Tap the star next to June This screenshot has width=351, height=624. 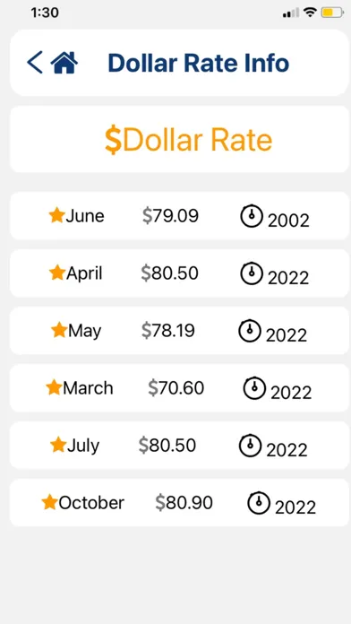point(56,215)
